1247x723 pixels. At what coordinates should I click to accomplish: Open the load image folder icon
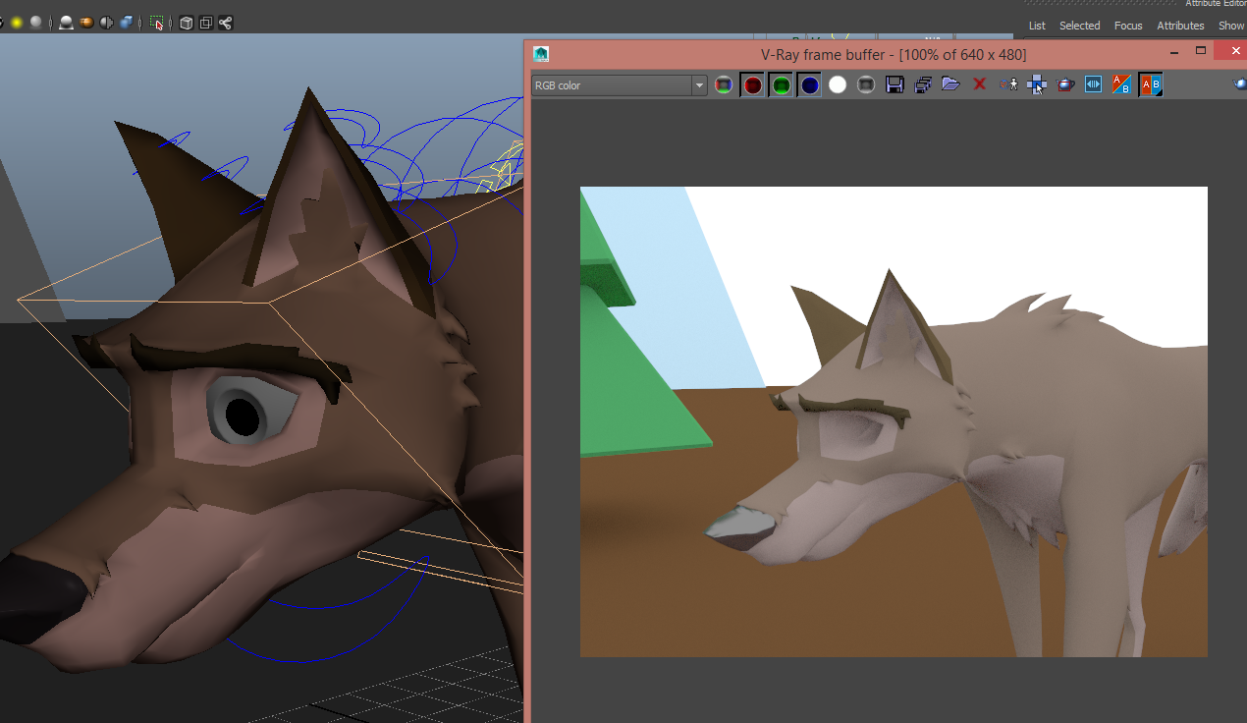click(x=950, y=84)
